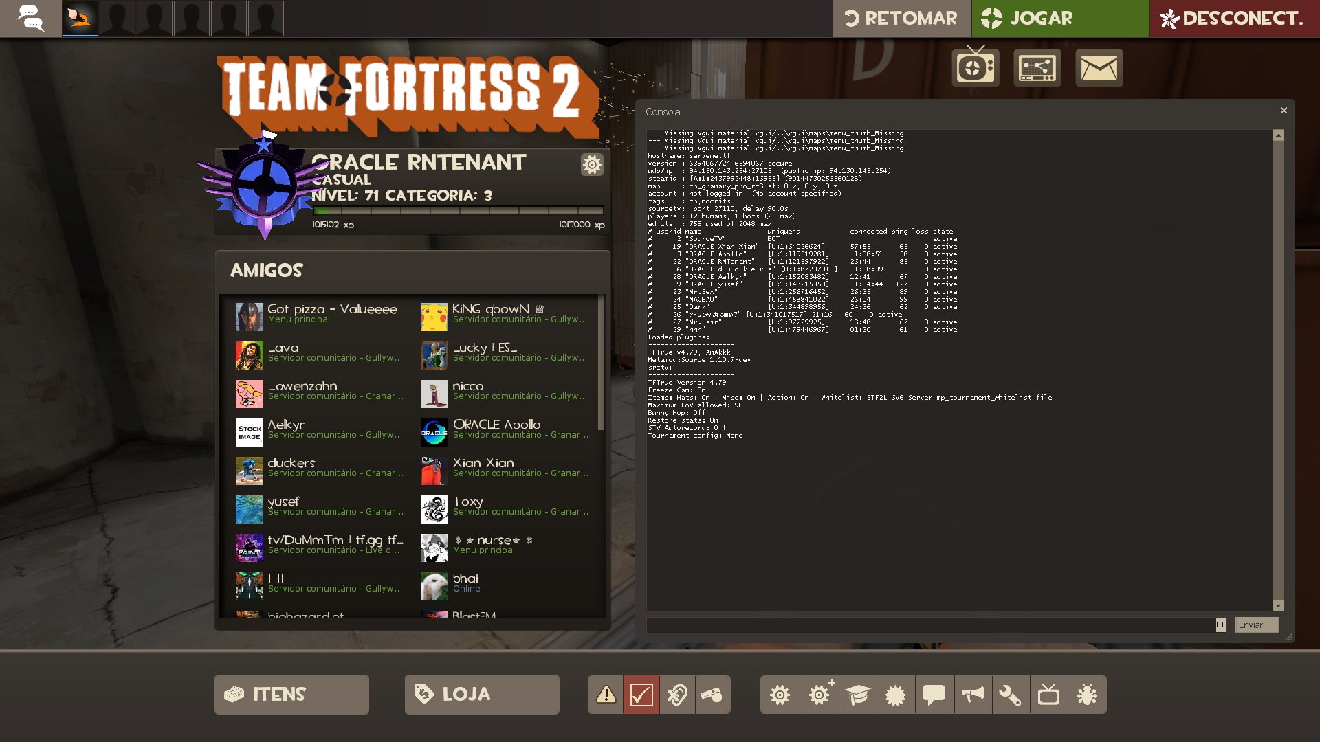
Task: Open the LOJA store menu
Action: coord(482,695)
